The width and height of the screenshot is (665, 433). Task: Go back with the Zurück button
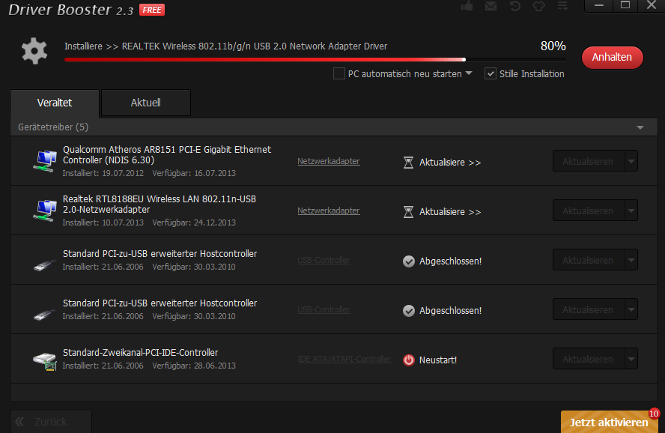click(x=51, y=422)
